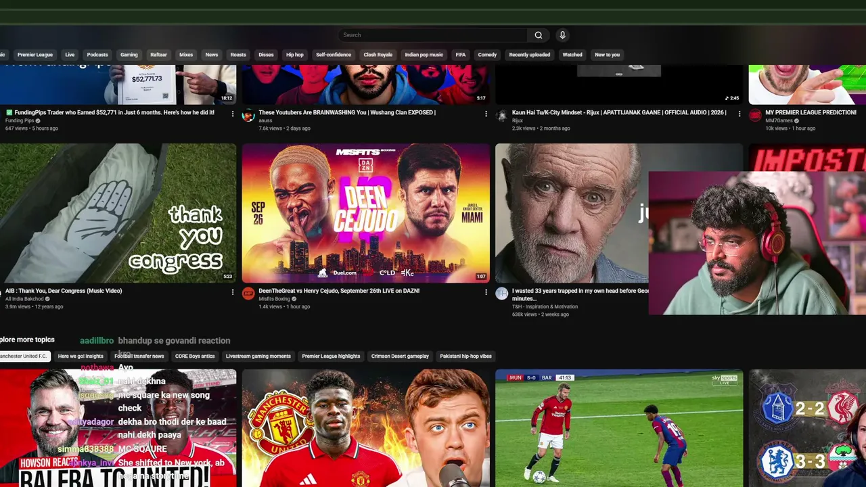Pick the Disses chip
Image resolution: width=866 pixels, height=487 pixels.
click(x=266, y=55)
